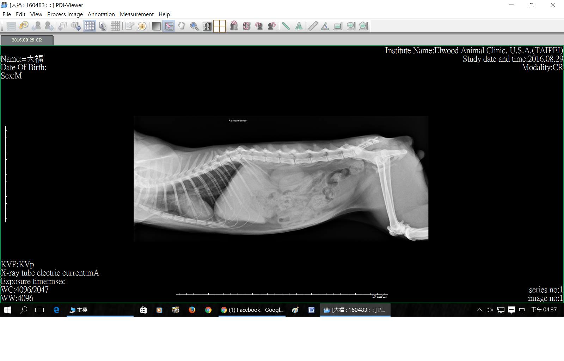
Task: Switch to the 2016.08.29 CR tab
Action: pos(27,40)
